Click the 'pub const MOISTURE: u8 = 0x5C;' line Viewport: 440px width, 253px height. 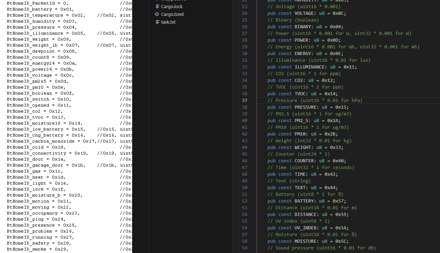pos(308,241)
